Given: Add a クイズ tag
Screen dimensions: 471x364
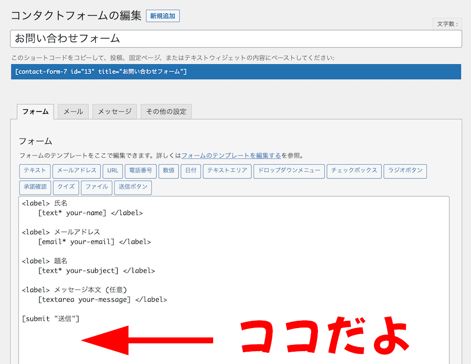Looking at the screenshot, I should point(66,187).
